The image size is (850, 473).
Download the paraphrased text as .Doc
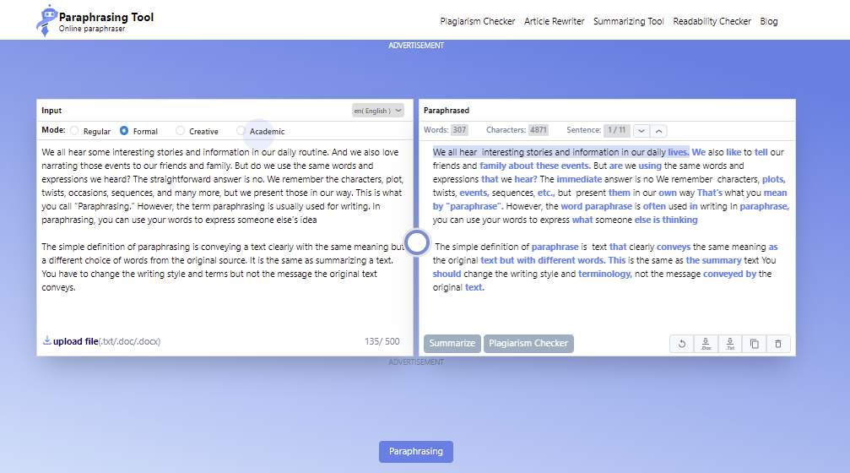pyautogui.click(x=706, y=344)
